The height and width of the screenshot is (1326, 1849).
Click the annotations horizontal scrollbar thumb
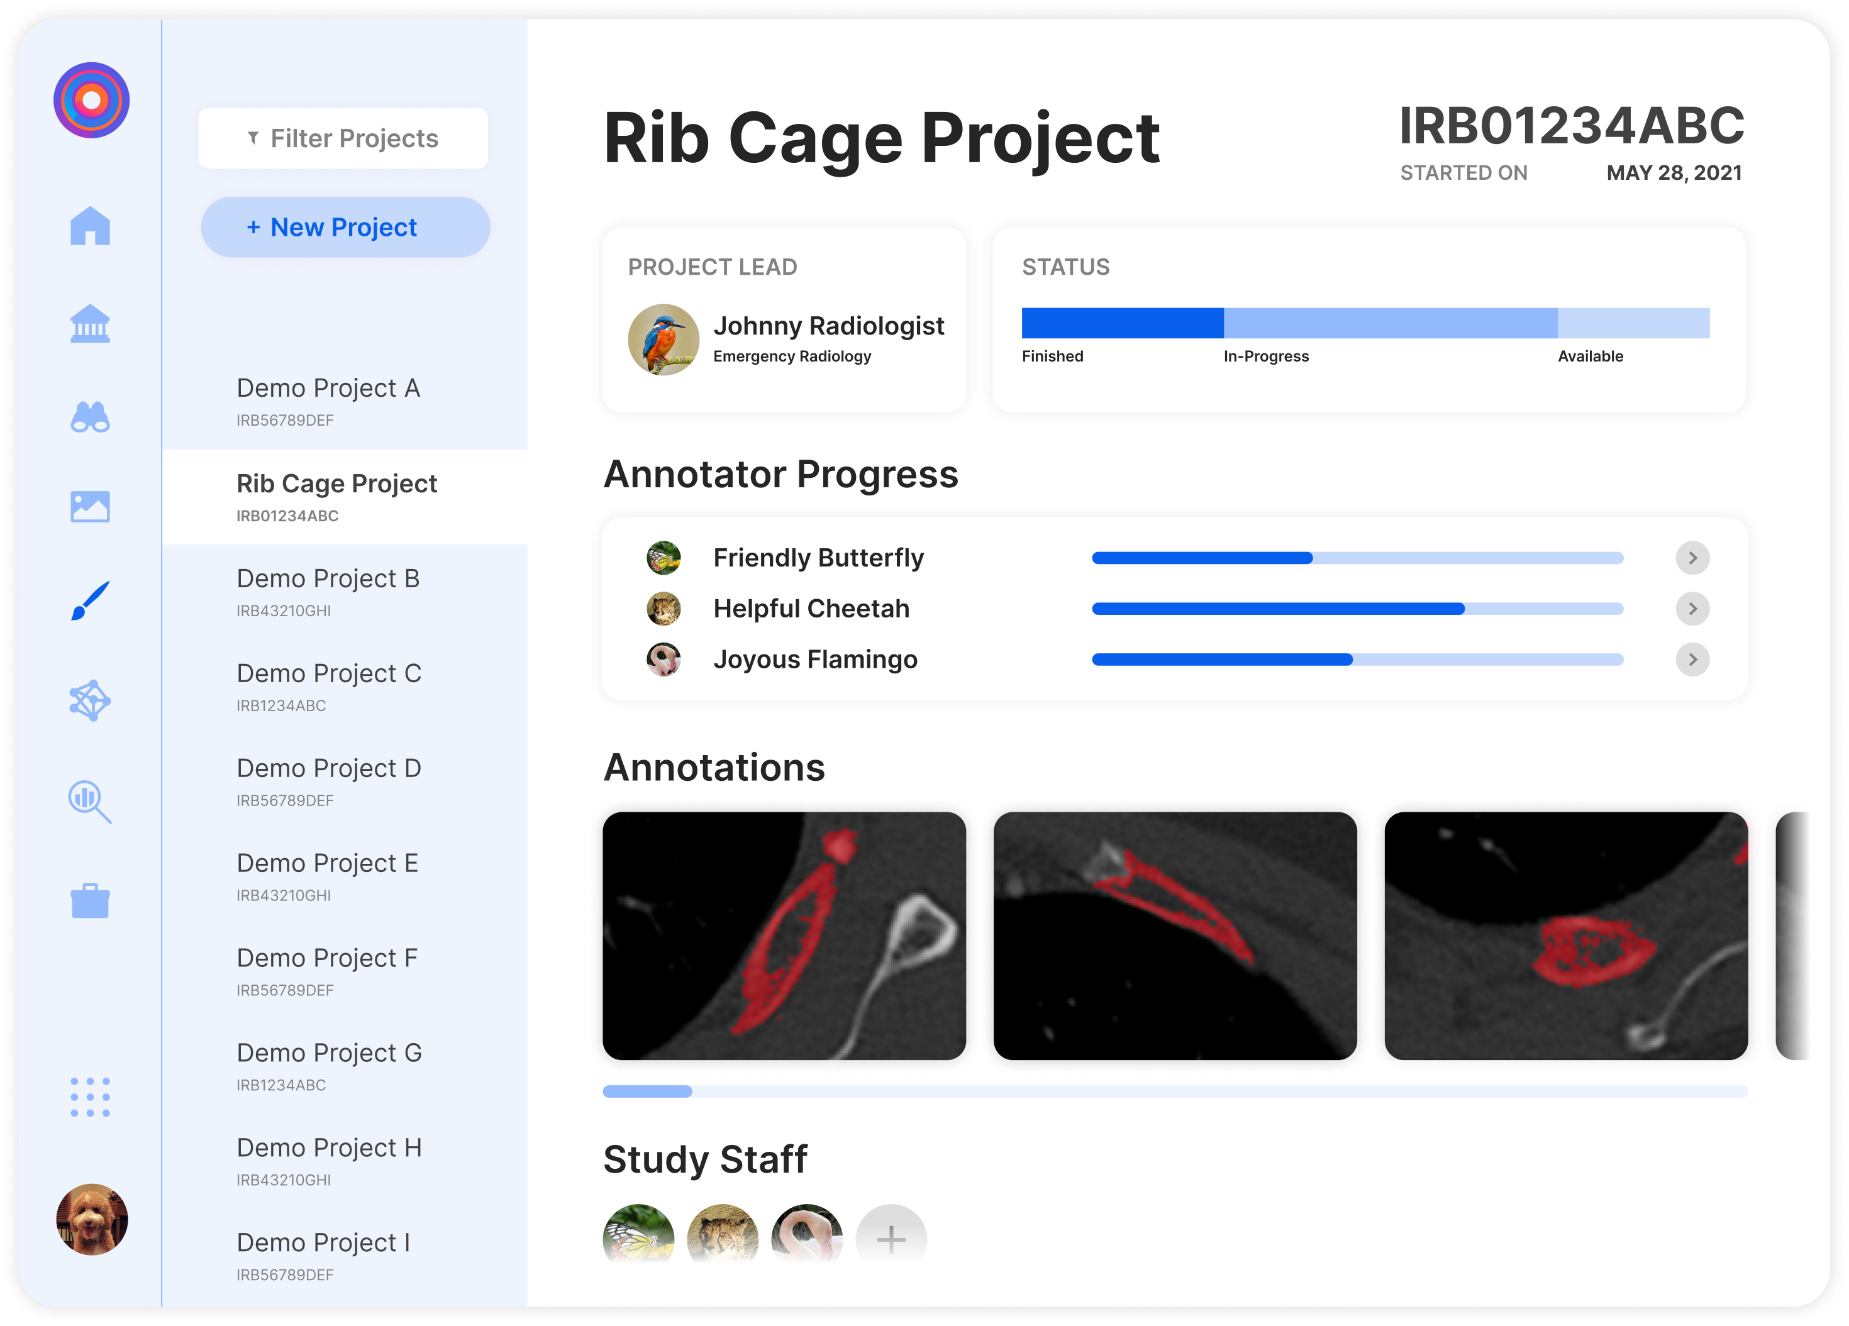pos(647,1091)
